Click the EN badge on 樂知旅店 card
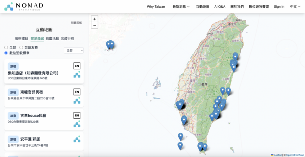 coord(77,66)
